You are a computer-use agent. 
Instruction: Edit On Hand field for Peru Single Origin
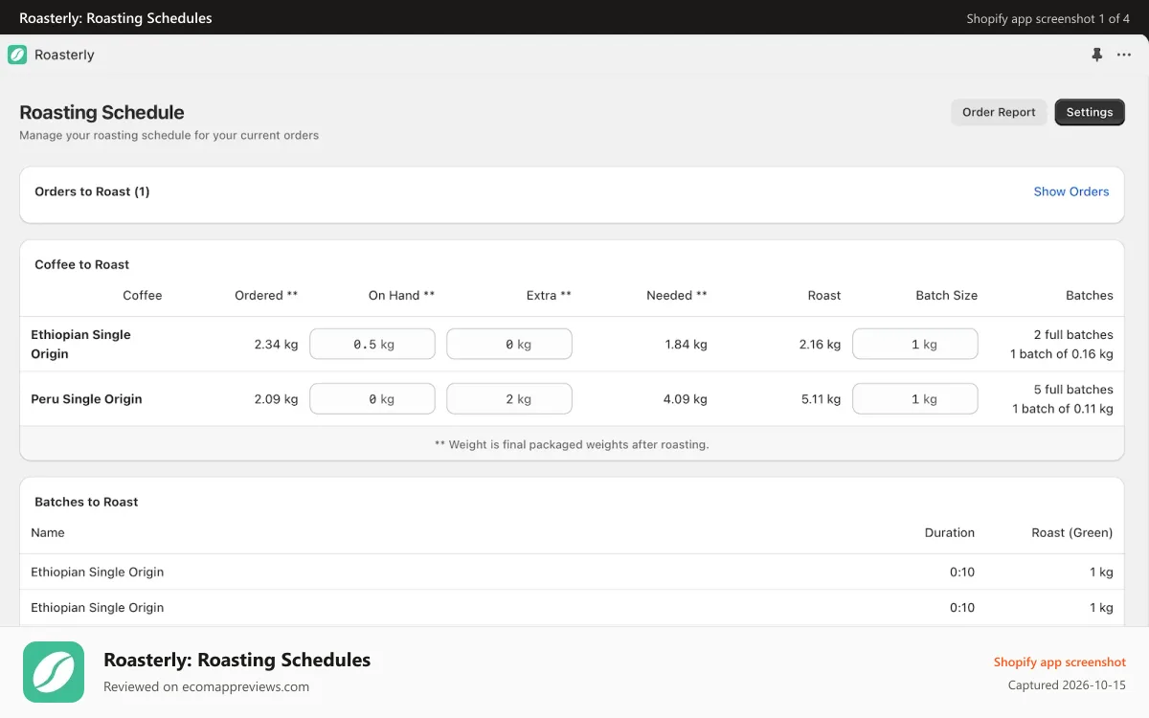coord(372,398)
